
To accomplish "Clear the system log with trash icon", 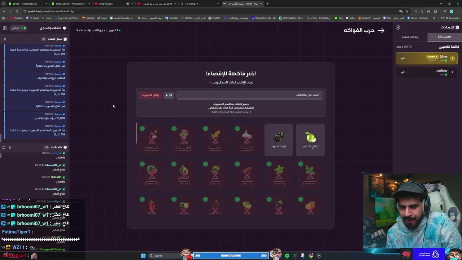I will [x=5, y=39].
